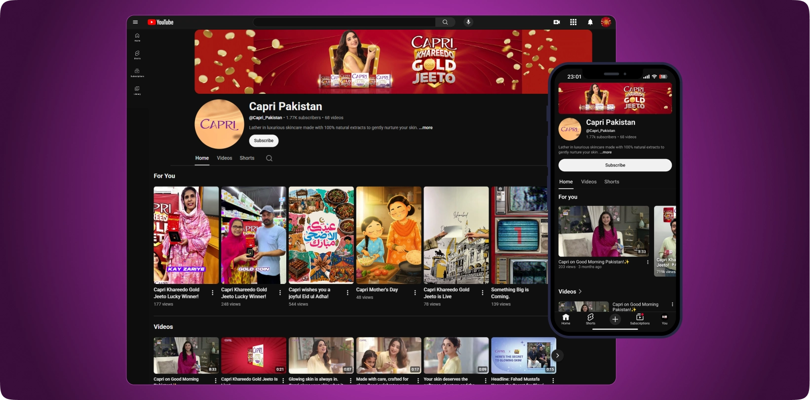Open options for Eid ul Adha video
The image size is (810, 400).
tap(347, 292)
